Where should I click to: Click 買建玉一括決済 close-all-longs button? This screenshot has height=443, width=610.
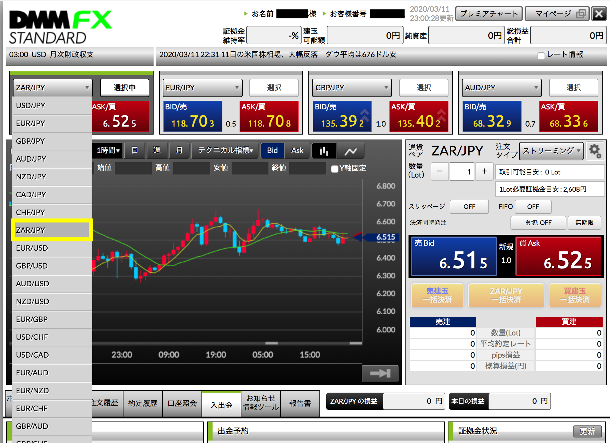point(575,295)
